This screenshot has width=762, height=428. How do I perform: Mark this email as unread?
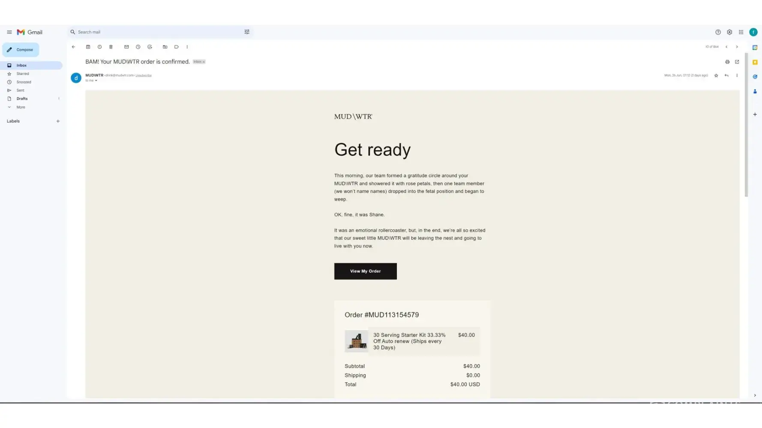[x=126, y=47]
